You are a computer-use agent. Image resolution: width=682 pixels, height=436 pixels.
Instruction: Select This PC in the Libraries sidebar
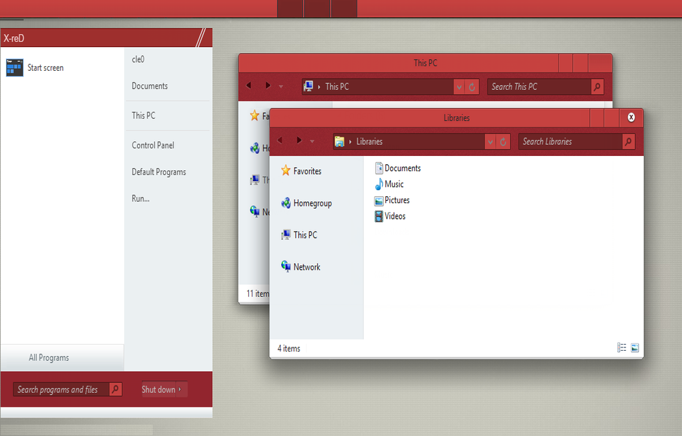304,234
